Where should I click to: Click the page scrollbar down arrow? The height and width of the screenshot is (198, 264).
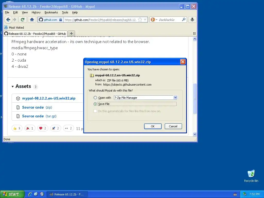(x=195, y=134)
